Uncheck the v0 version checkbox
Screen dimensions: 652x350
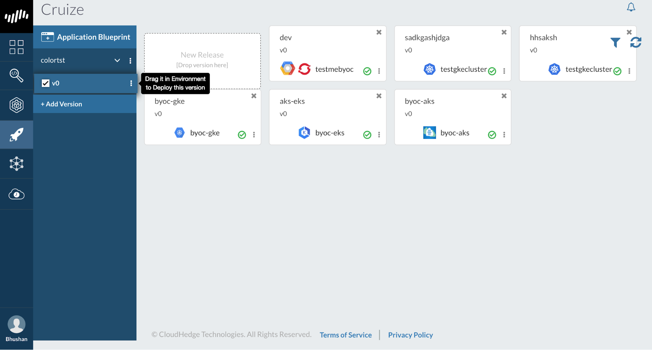tap(45, 83)
